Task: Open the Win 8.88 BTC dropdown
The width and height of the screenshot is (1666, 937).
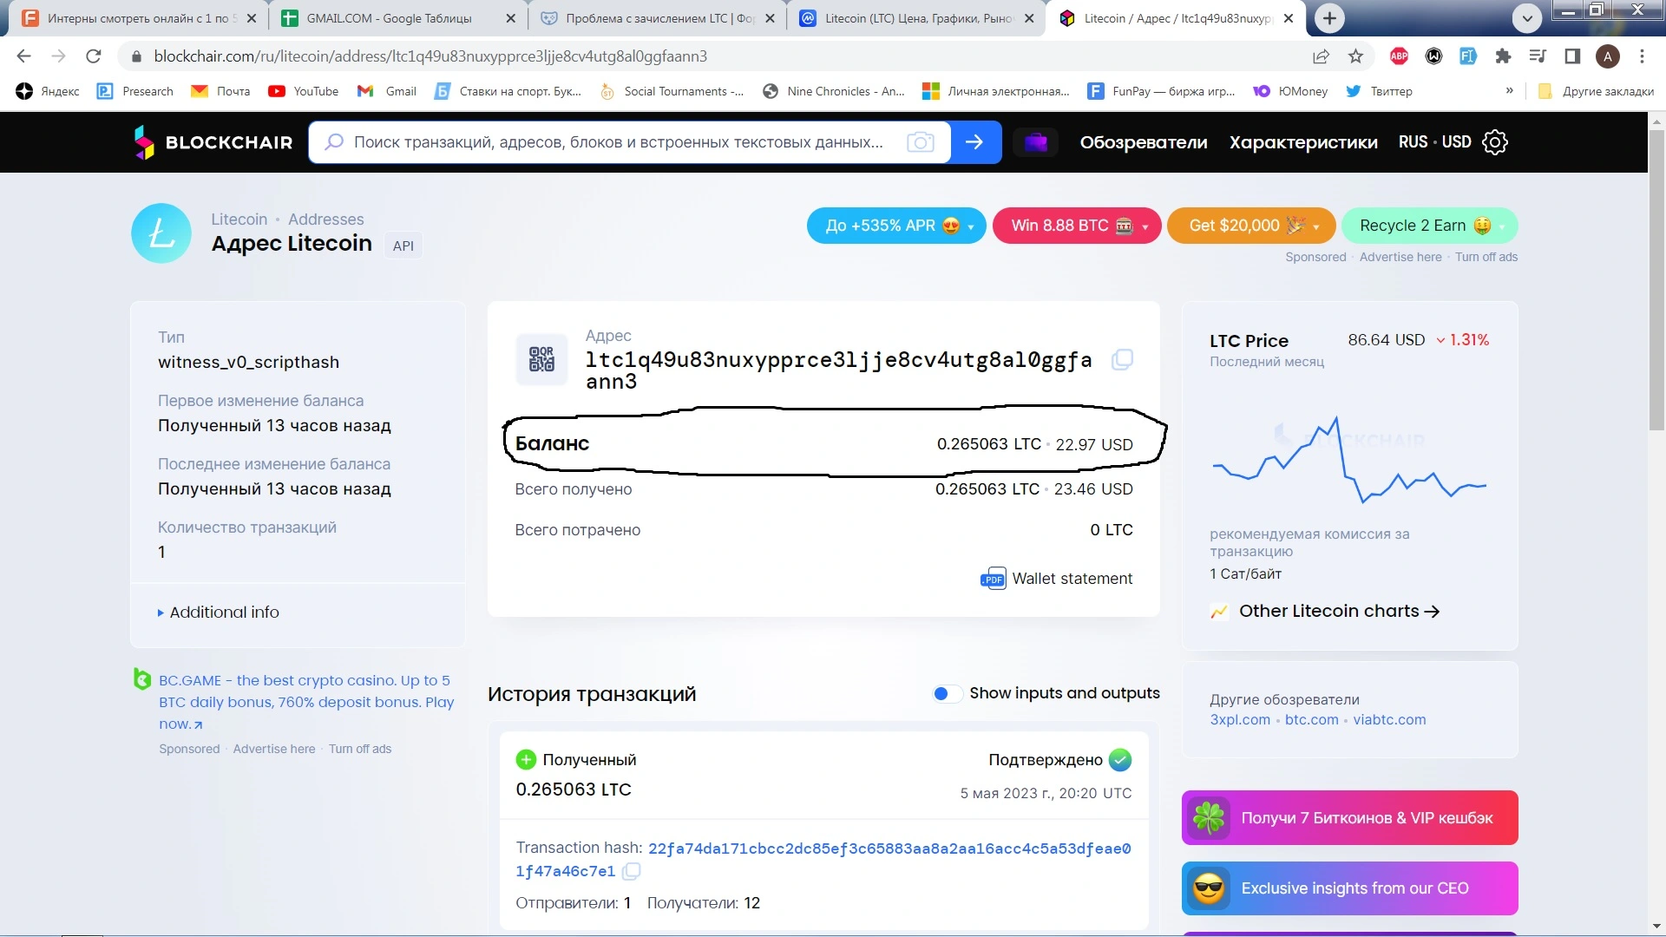Action: click(x=1077, y=226)
